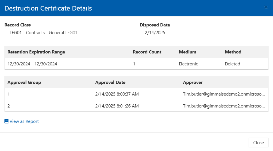Click the Approval Date column header
This screenshot has height=151, width=273.
pyautogui.click(x=110, y=82)
